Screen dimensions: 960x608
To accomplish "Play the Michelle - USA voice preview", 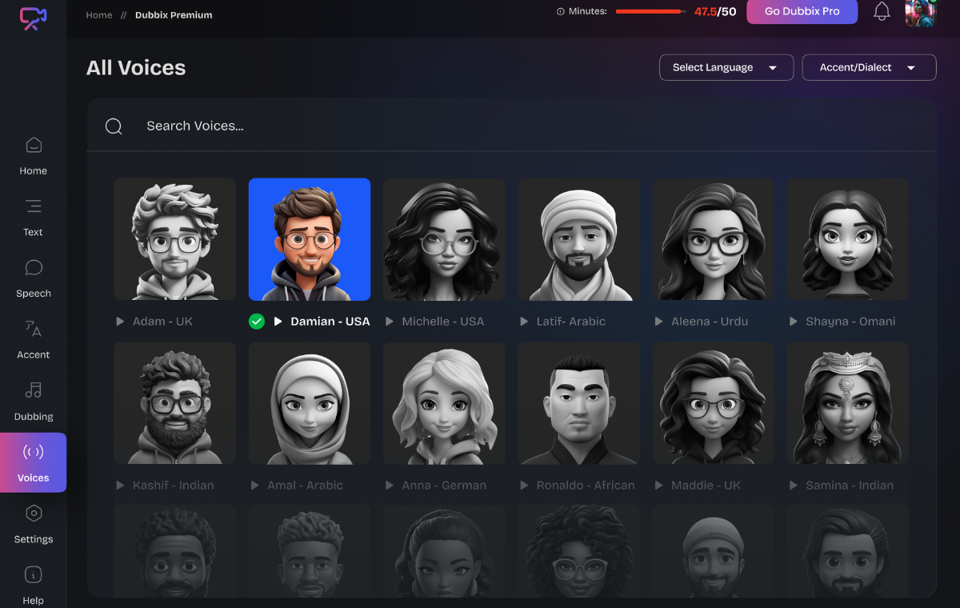I will pyautogui.click(x=390, y=322).
